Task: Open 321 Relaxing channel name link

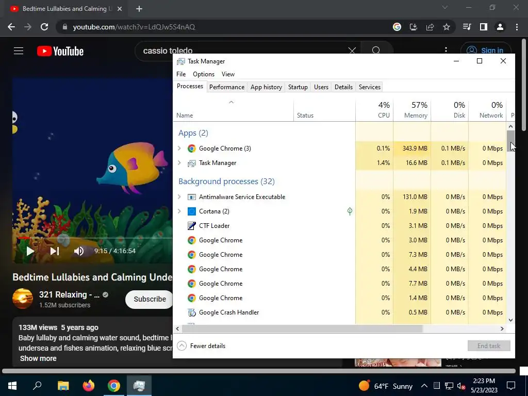Action: tap(69, 294)
